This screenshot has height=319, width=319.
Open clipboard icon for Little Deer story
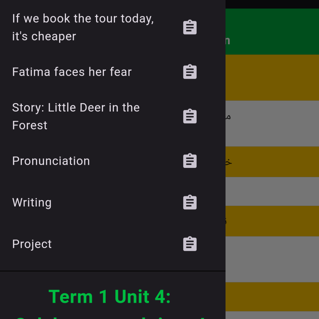(190, 116)
